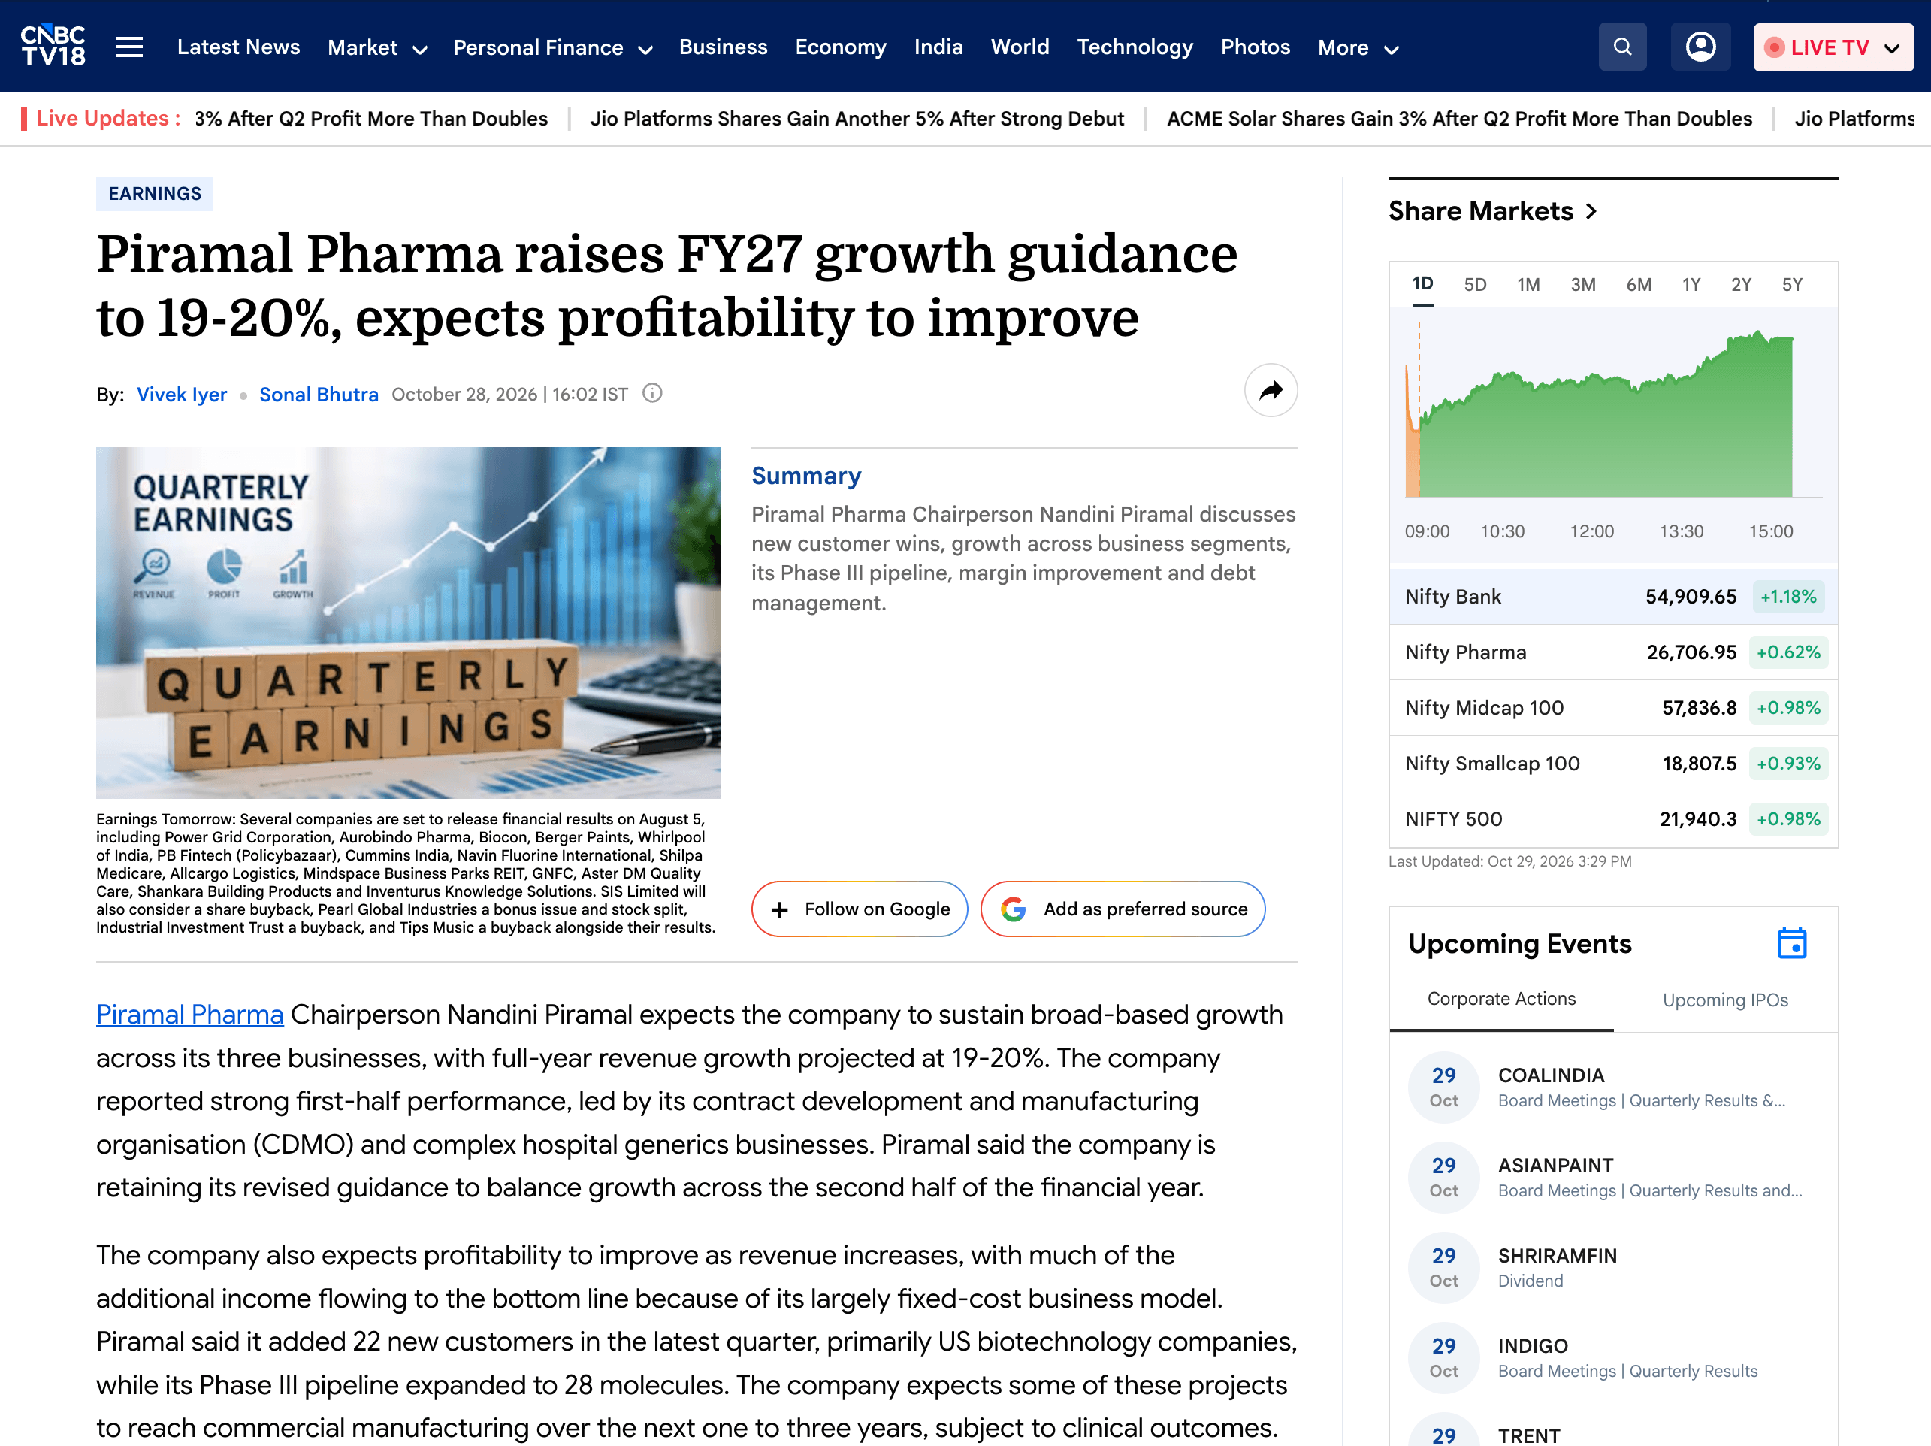
Task: Select the NIFTY 500 index row
Action: 1612,819
